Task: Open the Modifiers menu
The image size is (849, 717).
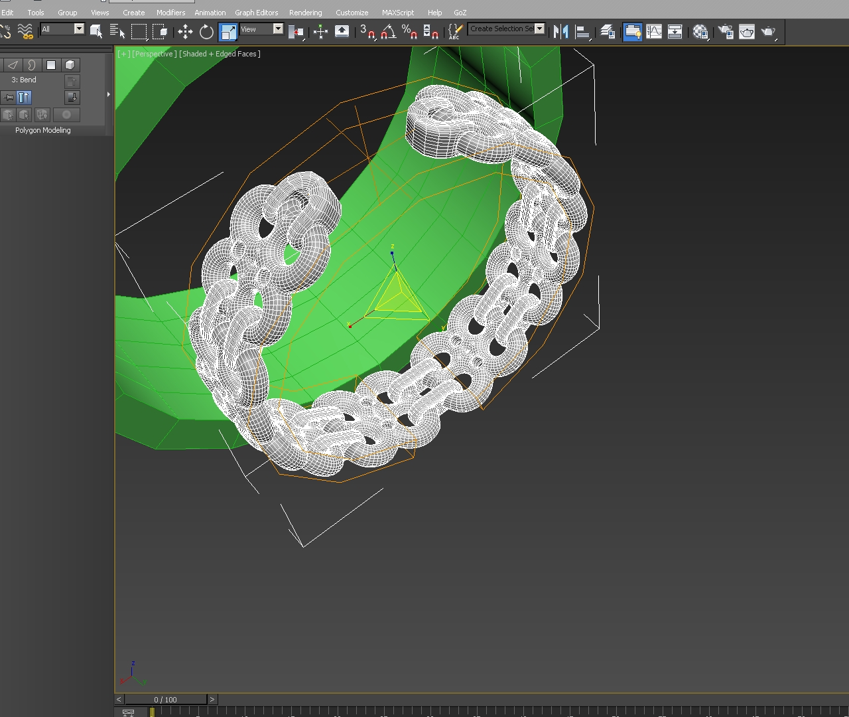Action: [x=171, y=12]
